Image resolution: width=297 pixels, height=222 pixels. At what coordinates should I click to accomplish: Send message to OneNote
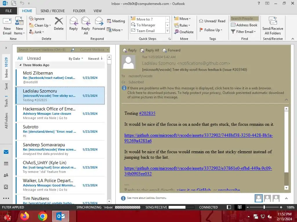pos(184,32)
